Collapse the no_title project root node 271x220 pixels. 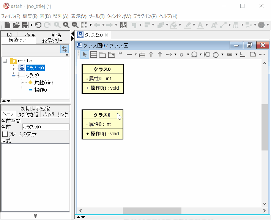point(5,61)
